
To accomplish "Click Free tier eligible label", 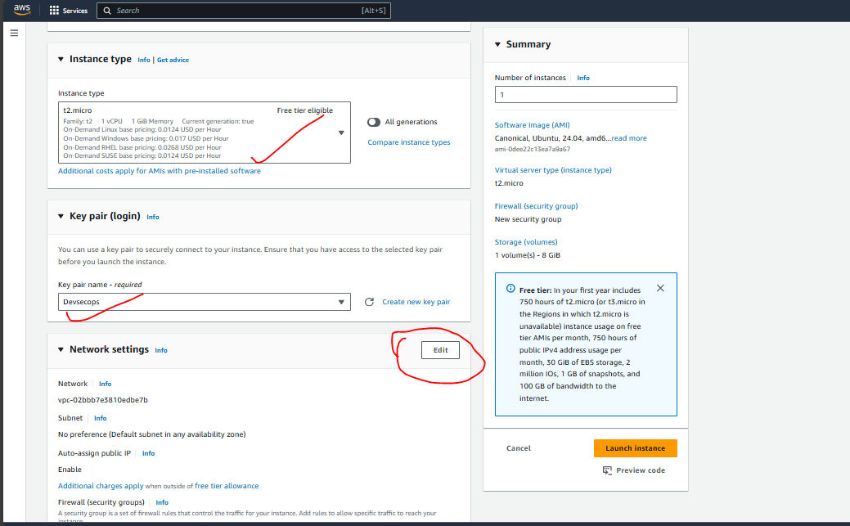I will pyautogui.click(x=304, y=110).
